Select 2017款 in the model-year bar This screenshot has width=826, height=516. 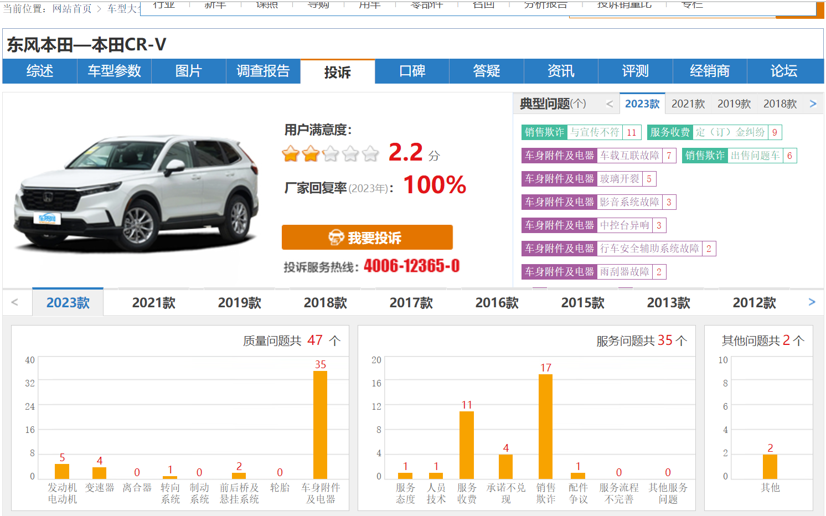point(411,302)
